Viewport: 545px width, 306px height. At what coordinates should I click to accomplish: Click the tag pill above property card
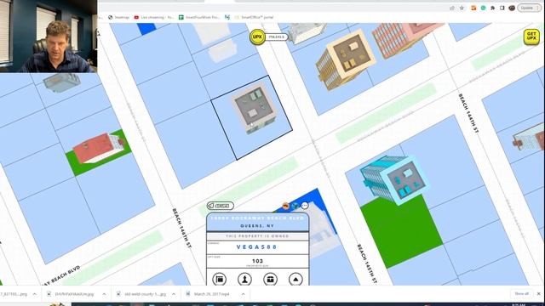coord(221,206)
